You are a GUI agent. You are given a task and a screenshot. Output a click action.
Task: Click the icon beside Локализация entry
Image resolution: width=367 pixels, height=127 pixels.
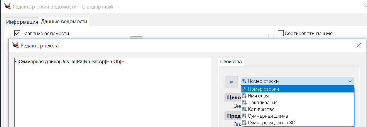(x=244, y=102)
